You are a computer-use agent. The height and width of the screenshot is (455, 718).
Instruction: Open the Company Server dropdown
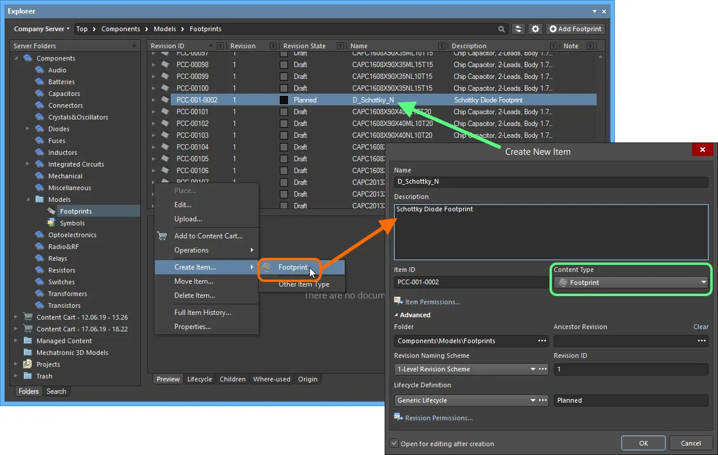42,29
